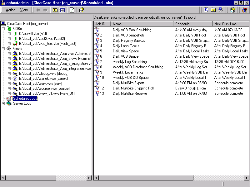Collapse the Views tree node
Image resolution: width=250 pixels, height=187 pixels.
[x=3, y=49]
